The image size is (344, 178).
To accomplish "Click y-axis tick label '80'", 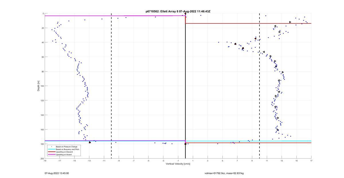I will pyautogui.click(x=42, y=72).
